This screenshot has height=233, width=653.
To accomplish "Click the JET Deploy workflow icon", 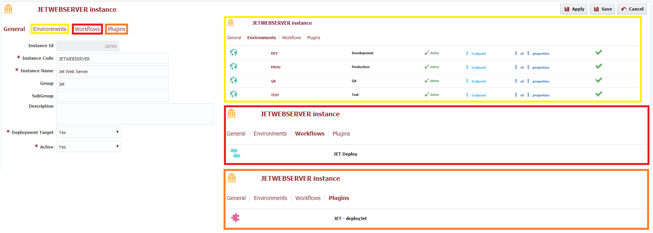I will pyautogui.click(x=235, y=153).
